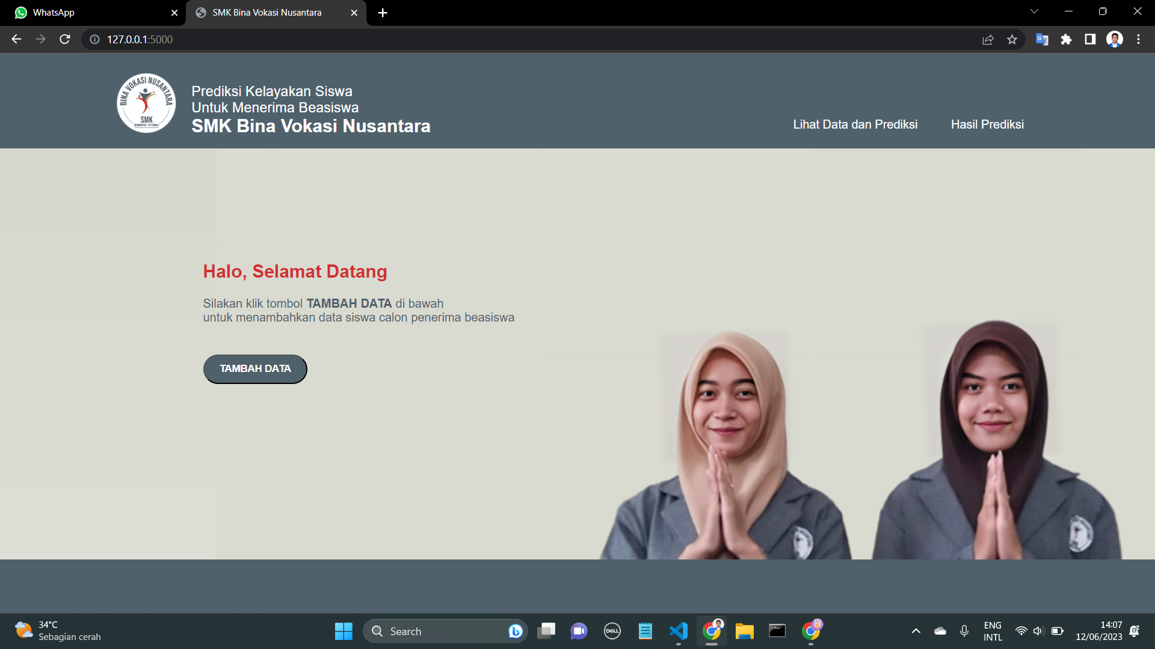Open the Extensions puzzle icon
Screen dimensions: 1155x649
coord(1066,39)
